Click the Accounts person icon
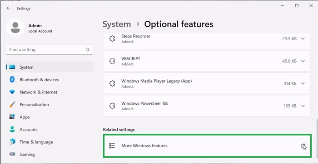The image size is (318, 164). (12, 129)
